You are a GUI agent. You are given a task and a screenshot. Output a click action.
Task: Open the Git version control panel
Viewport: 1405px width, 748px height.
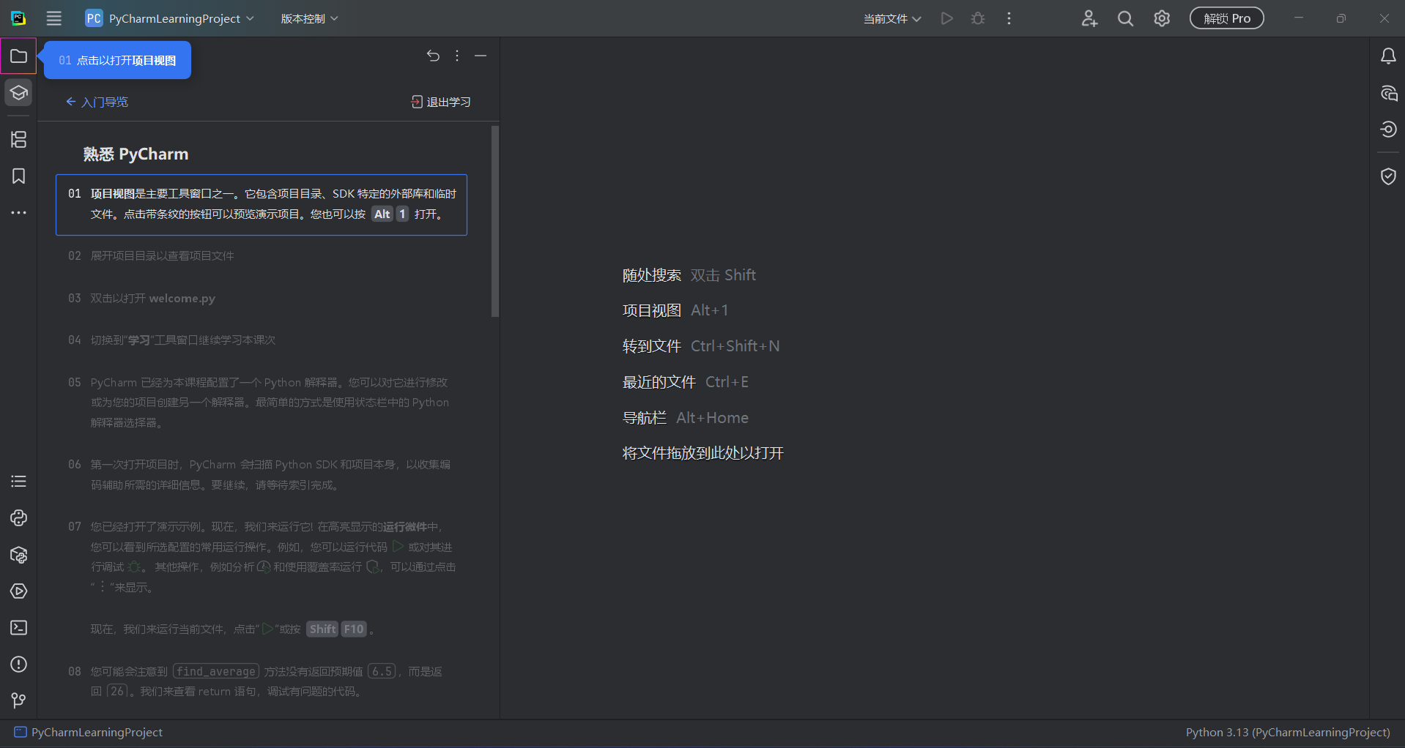(x=18, y=700)
